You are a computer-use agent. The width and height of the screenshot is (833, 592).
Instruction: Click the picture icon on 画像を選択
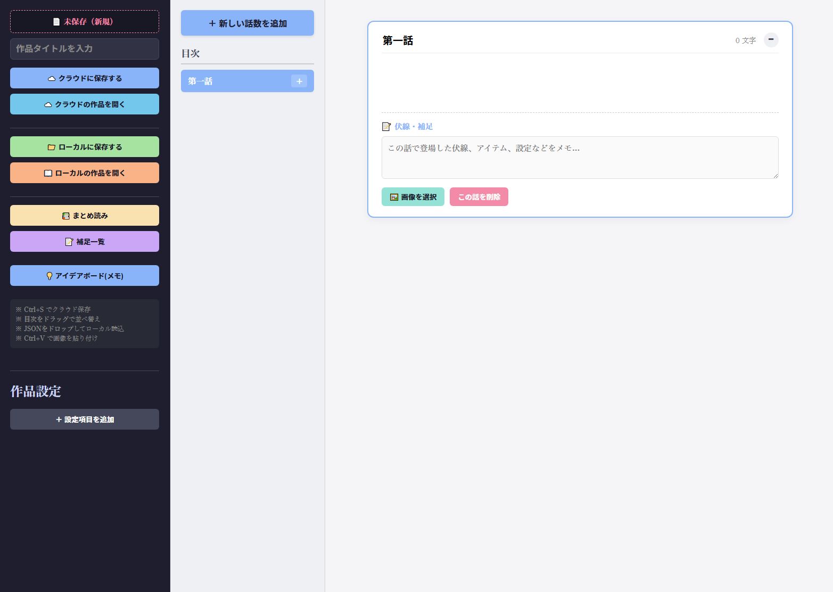coord(394,197)
